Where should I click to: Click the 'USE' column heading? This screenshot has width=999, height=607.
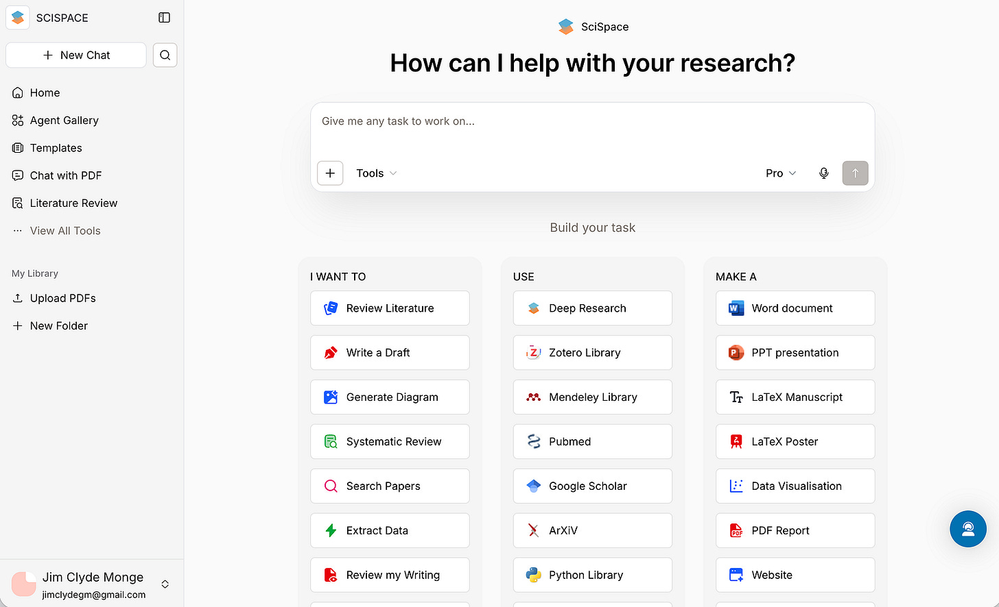tap(524, 277)
